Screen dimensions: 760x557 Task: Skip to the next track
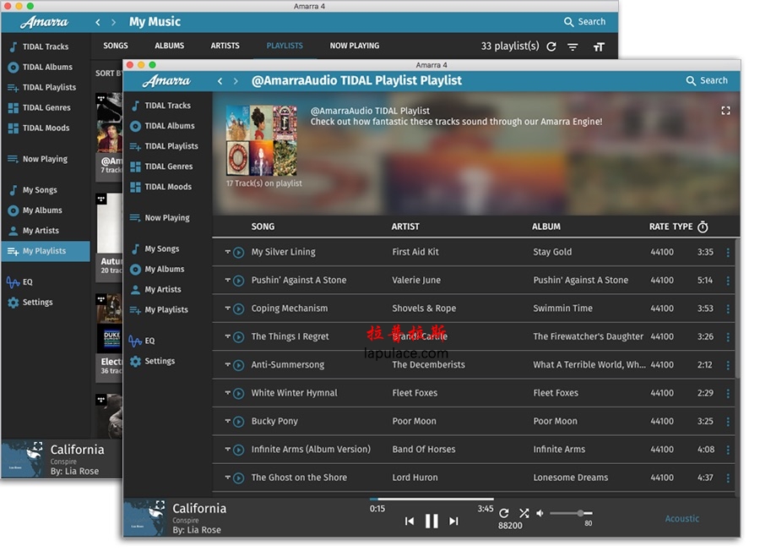coord(453,522)
